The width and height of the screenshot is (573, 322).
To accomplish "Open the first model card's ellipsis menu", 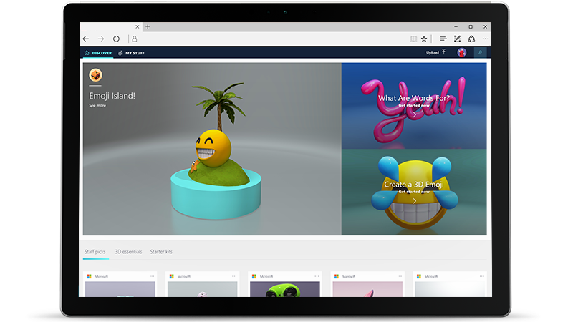I will [152, 276].
